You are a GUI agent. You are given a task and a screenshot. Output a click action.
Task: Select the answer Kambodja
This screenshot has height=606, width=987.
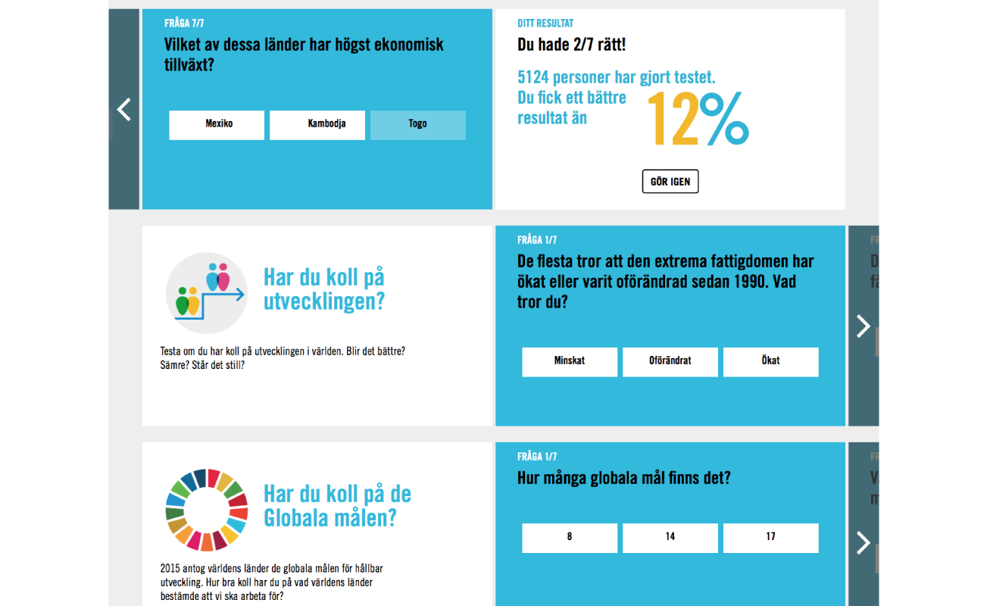[317, 125]
